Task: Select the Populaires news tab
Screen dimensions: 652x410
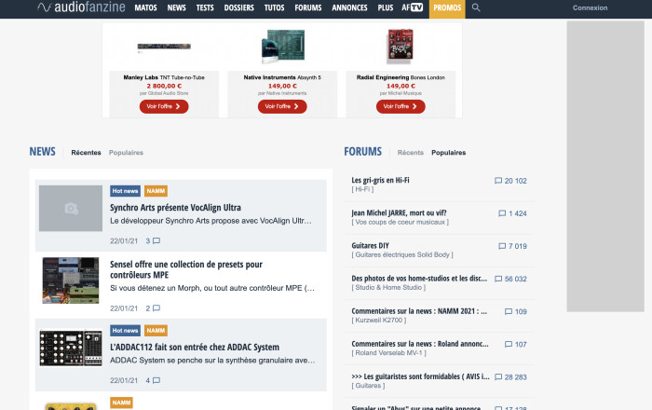Action: 126,153
